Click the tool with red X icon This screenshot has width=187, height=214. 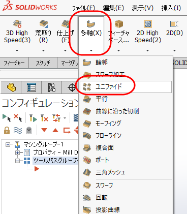pos(44,118)
